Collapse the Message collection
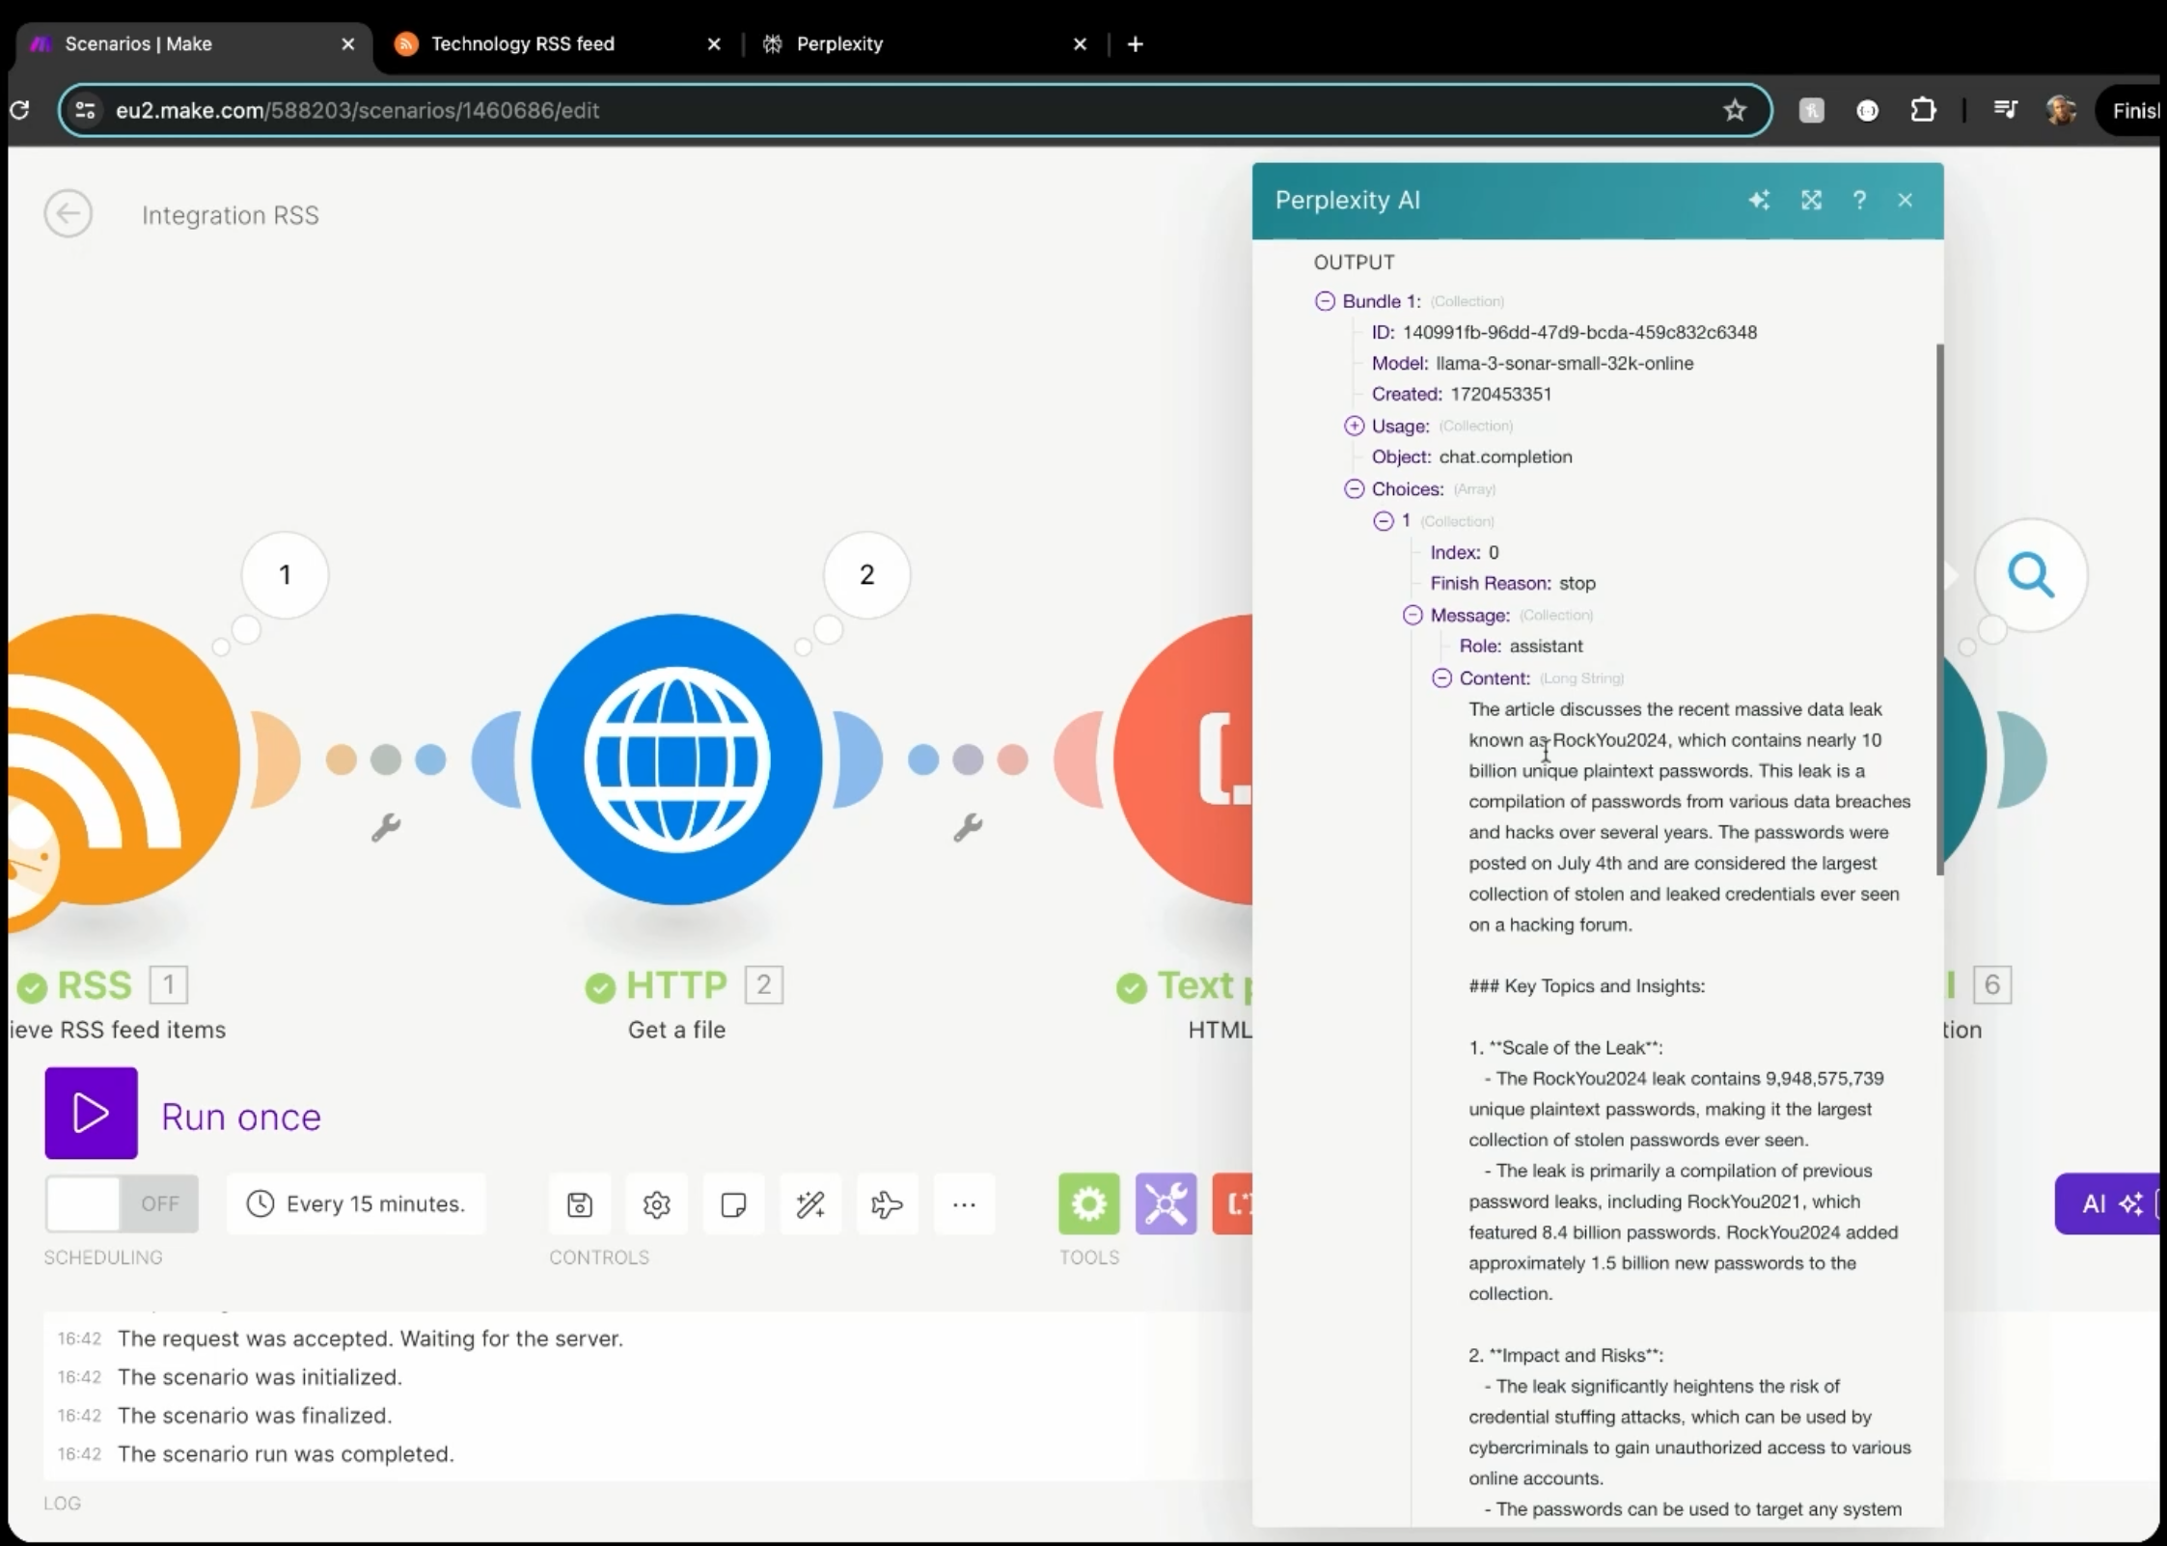The image size is (2167, 1546). pos(1413,615)
